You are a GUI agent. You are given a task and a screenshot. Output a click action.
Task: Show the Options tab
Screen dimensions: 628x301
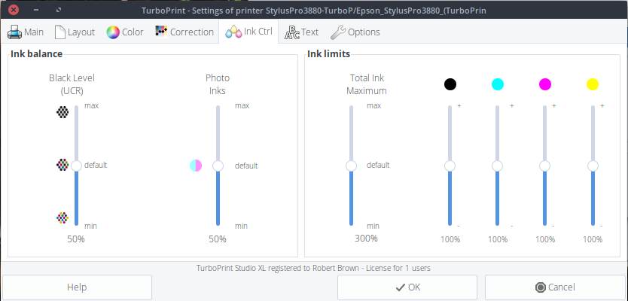tap(355, 32)
